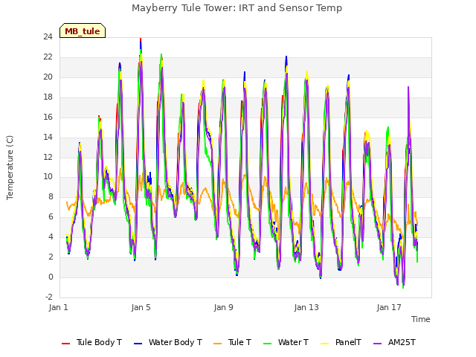Click the Time axis label
476x357 pixels.
421,319
